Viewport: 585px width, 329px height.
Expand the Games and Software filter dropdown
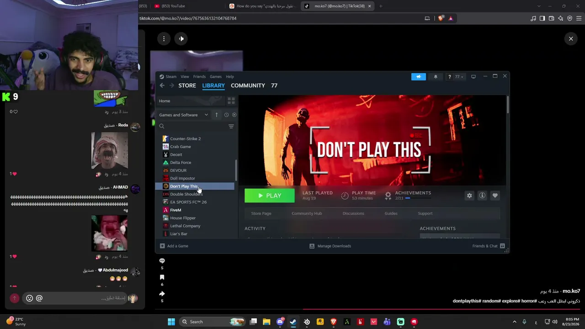tap(183, 115)
